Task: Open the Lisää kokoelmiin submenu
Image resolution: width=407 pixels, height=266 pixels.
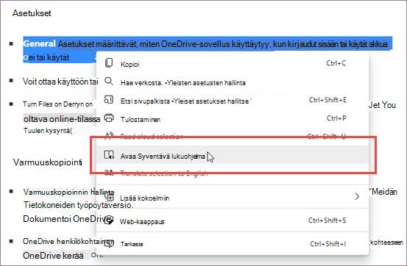Action: point(233,198)
